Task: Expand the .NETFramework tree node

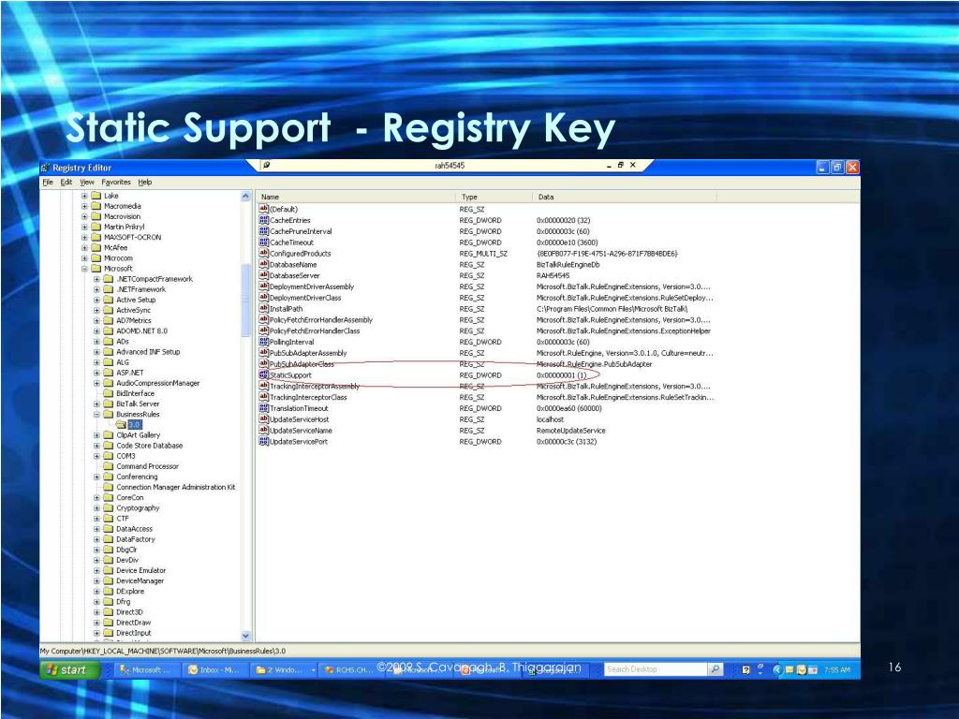Action: tap(96, 289)
